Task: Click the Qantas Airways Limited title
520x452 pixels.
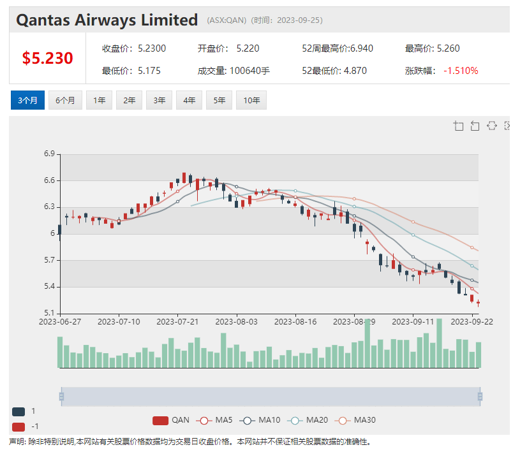Action: pos(107,20)
